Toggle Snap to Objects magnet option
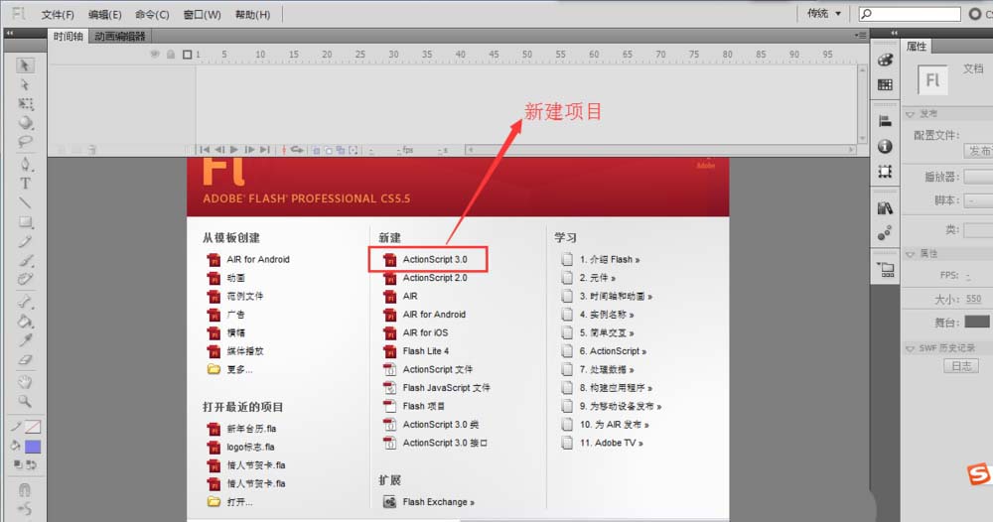The width and height of the screenshot is (993, 522). (x=25, y=489)
